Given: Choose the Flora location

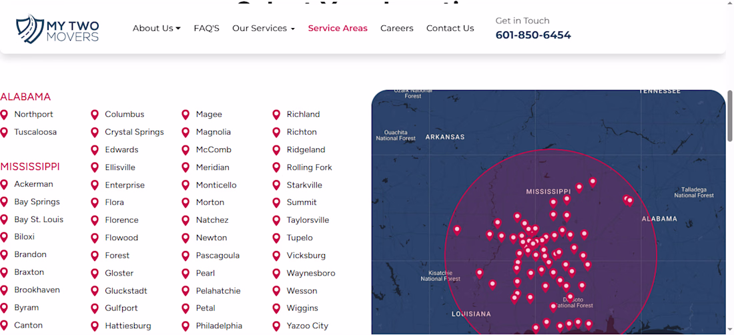Looking at the screenshot, I should (114, 202).
